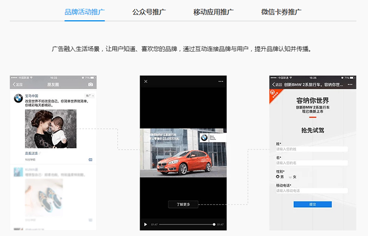This screenshot has width=368, height=236.
Task: Open the 品牌活动推广 tab
Action: 84,11
